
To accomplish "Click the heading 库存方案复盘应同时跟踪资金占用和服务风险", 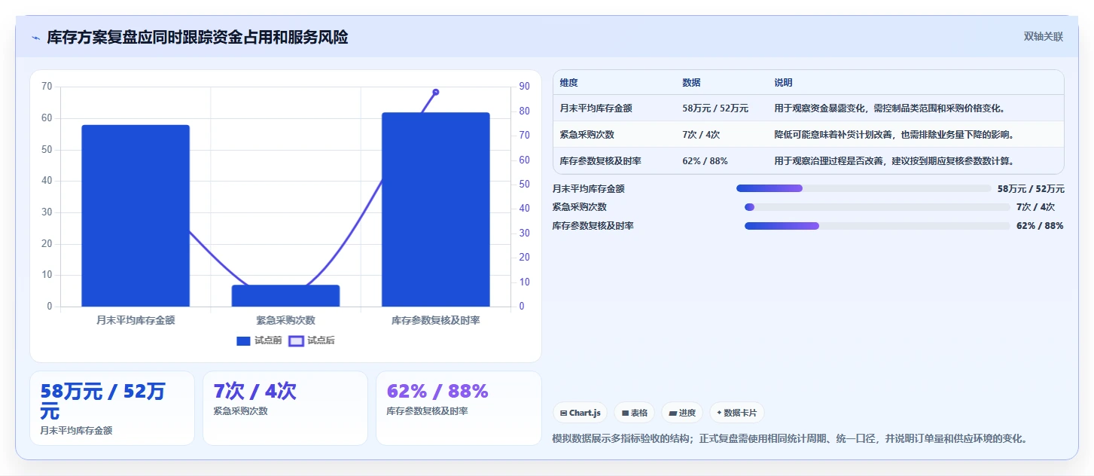I will [x=197, y=38].
